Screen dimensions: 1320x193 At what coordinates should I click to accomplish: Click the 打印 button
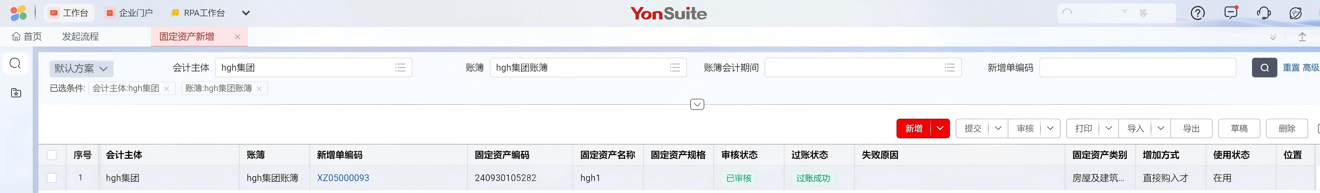click(x=1083, y=128)
